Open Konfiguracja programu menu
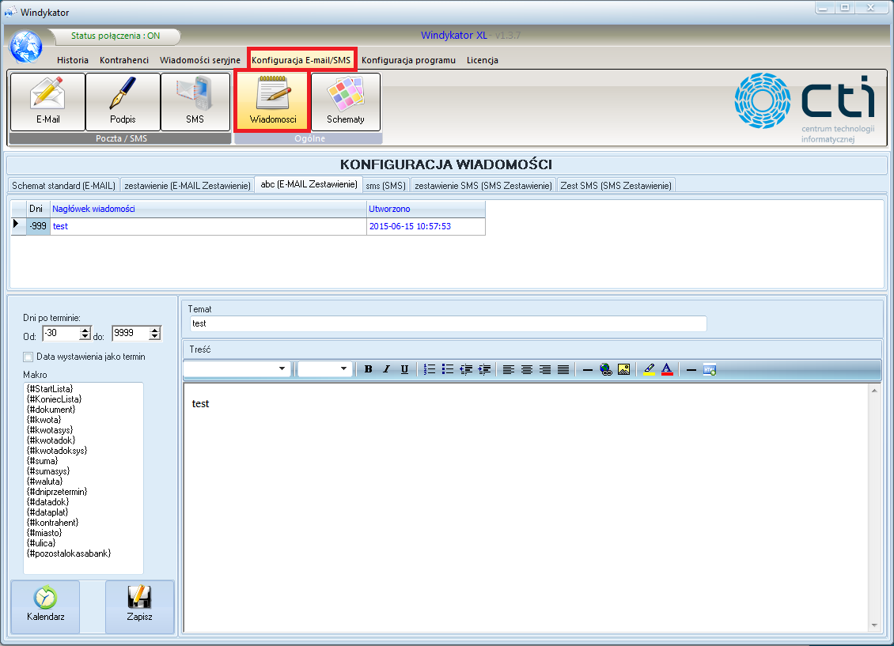894x646 pixels. click(x=408, y=60)
